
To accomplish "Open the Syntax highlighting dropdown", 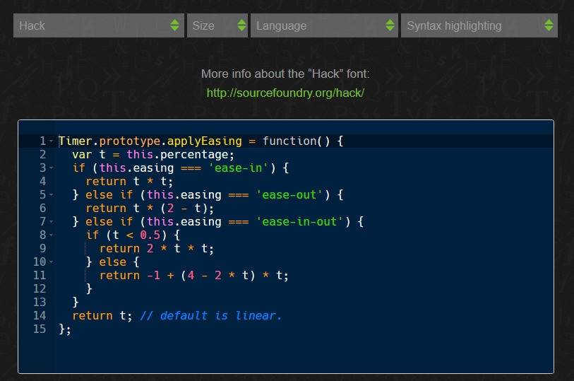I will click(479, 25).
